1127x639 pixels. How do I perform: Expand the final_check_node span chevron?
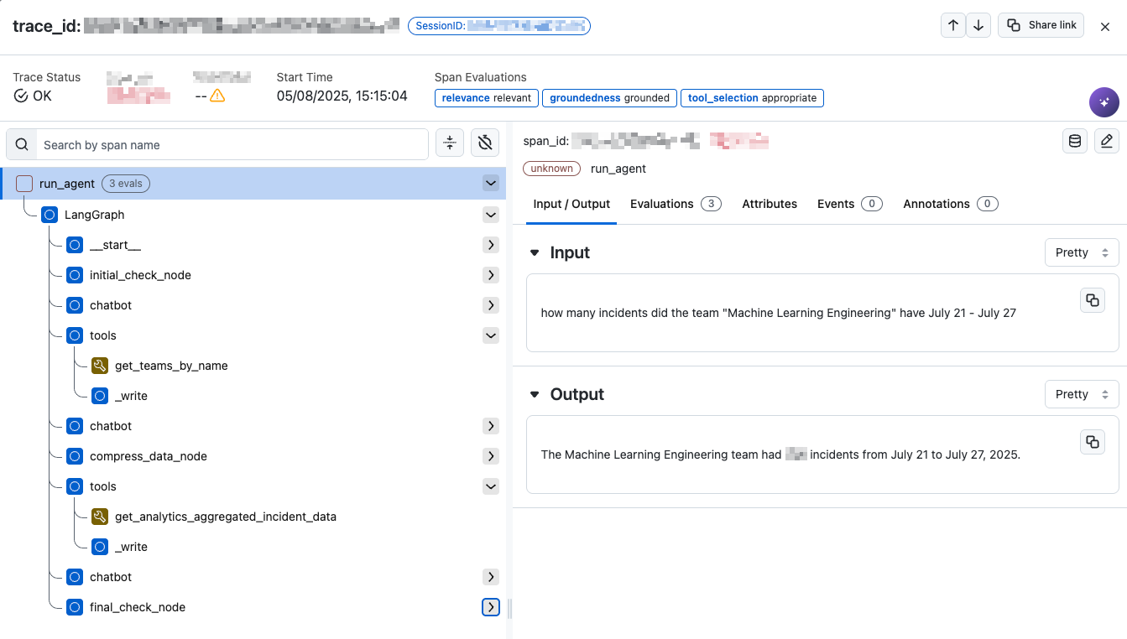[x=491, y=606]
